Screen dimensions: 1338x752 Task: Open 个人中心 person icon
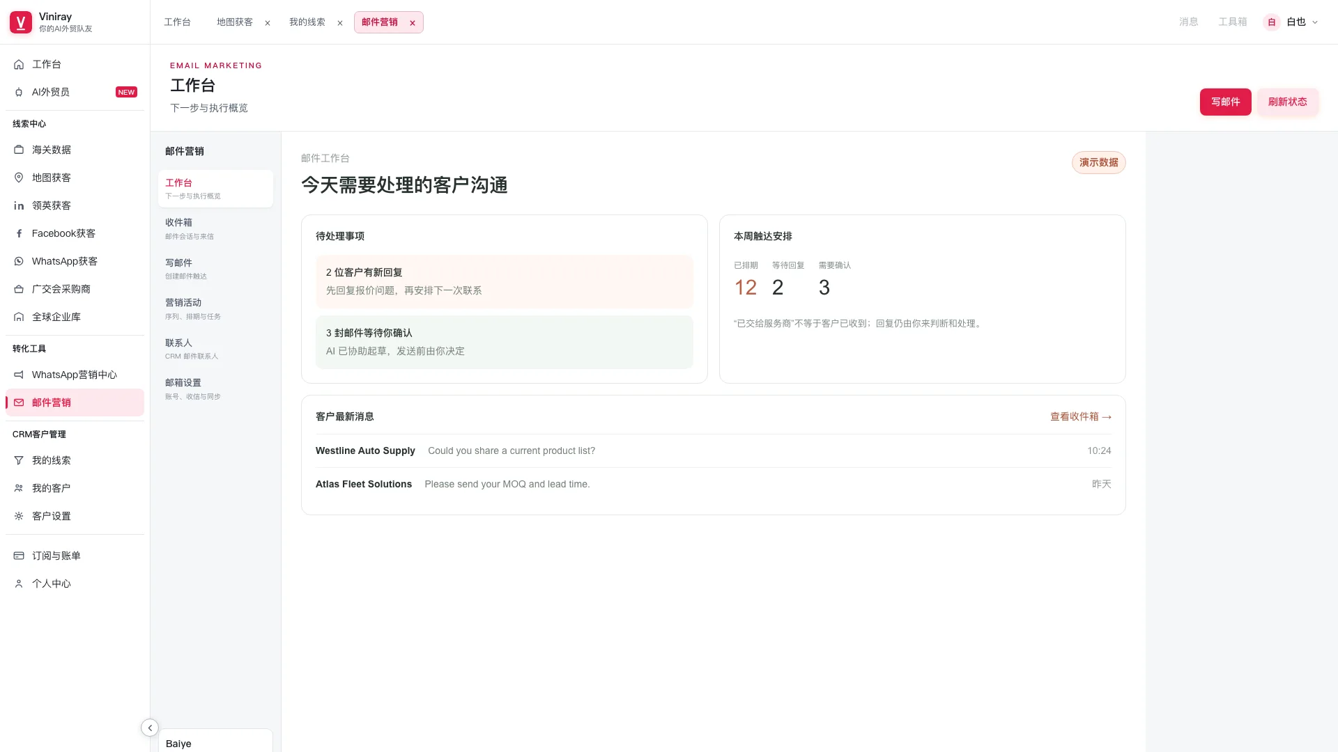pyautogui.click(x=19, y=583)
